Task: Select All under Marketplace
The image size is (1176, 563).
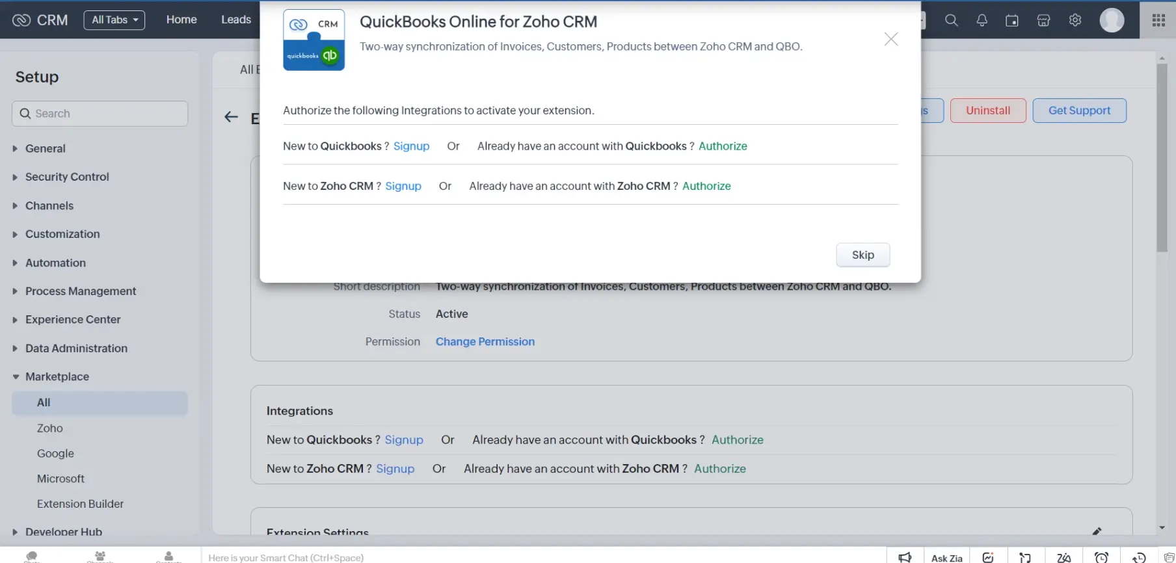Action: point(100,402)
